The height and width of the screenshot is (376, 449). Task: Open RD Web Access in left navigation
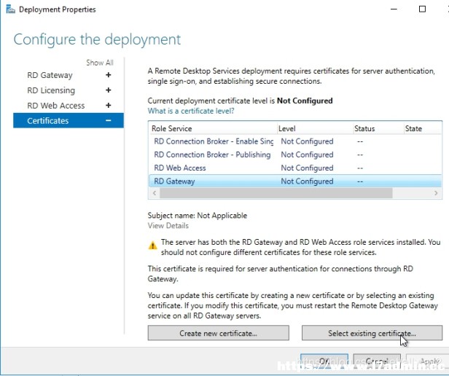(x=56, y=106)
